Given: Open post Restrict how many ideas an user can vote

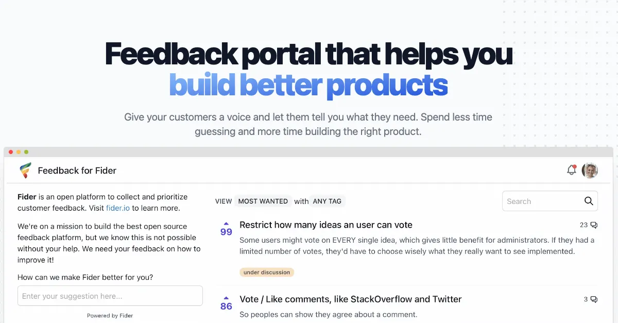Looking at the screenshot, I should coord(325,225).
